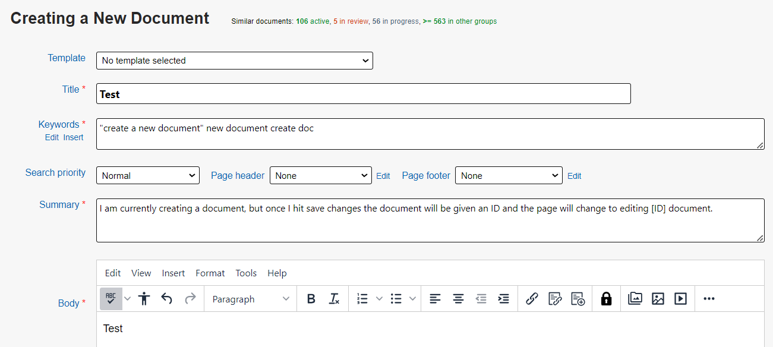Click into the Keywords text area
The width and height of the screenshot is (773, 347).
(x=430, y=134)
